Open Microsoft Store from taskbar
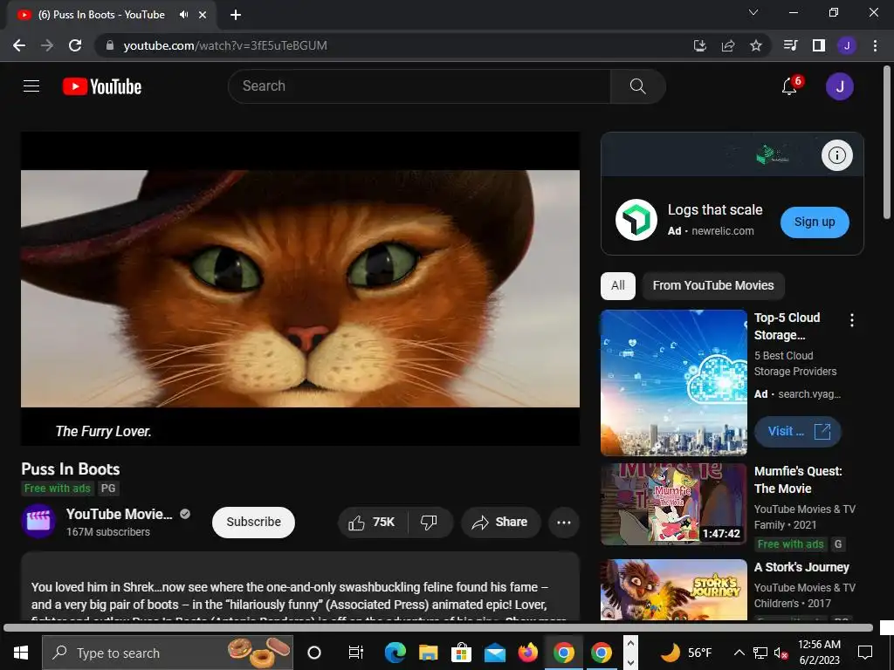Image resolution: width=894 pixels, height=670 pixels. [x=462, y=653]
